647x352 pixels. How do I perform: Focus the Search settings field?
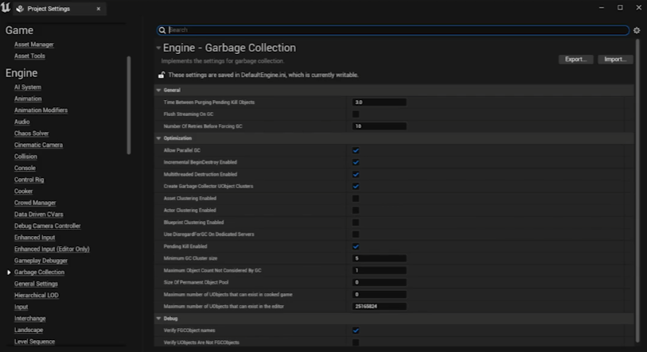[x=393, y=30]
